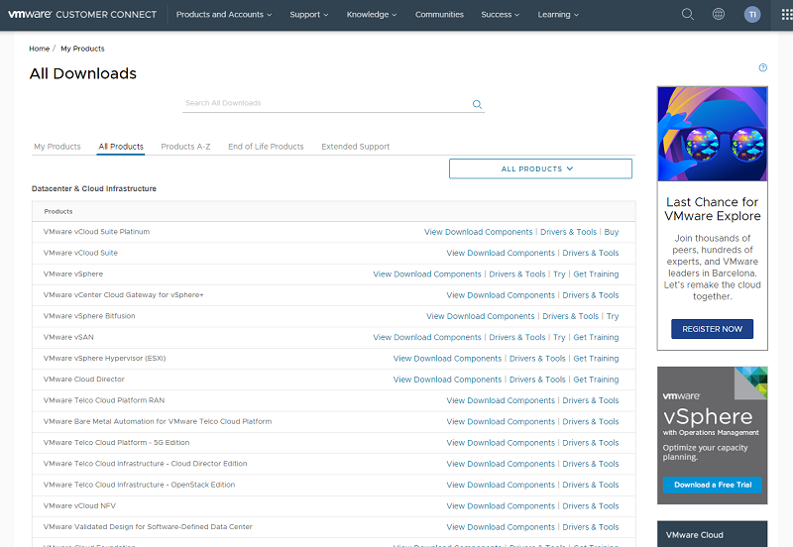Viewport: 793px width, 547px height.
Task: Click Try for VMware vSphere Bitfusion
Action: [613, 316]
